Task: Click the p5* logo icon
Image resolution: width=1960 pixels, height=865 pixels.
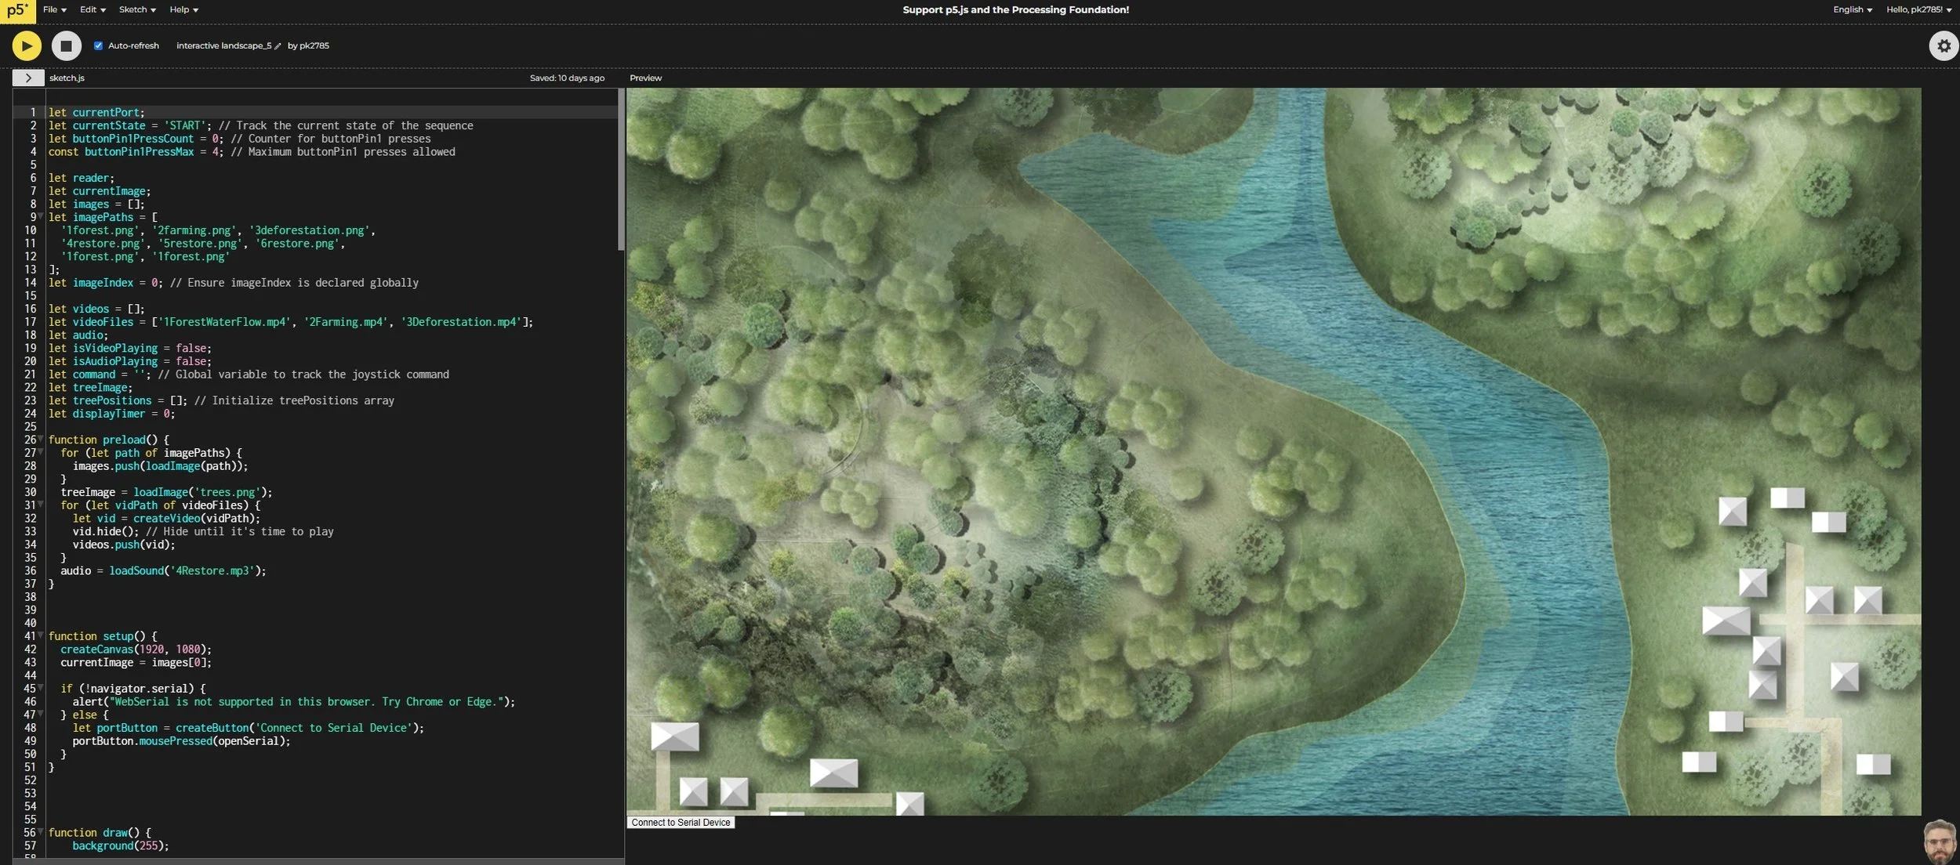Action: coord(17,11)
